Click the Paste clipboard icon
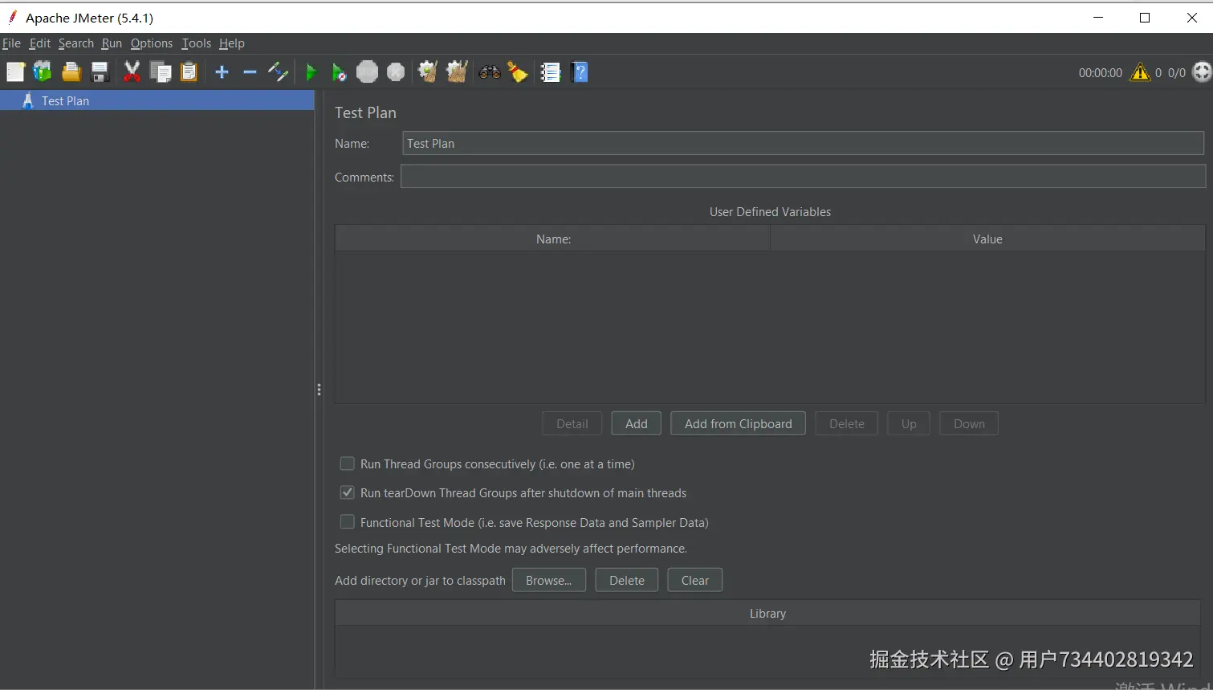The width and height of the screenshot is (1213, 690). (189, 72)
